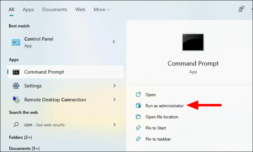This screenshot has width=253, height=152.
Task: Expand the Settings result chevron
Action: tap(115, 86)
